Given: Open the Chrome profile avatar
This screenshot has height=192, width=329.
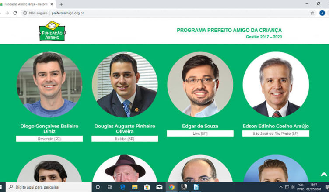Looking at the screenshot, I should point(322,13).
